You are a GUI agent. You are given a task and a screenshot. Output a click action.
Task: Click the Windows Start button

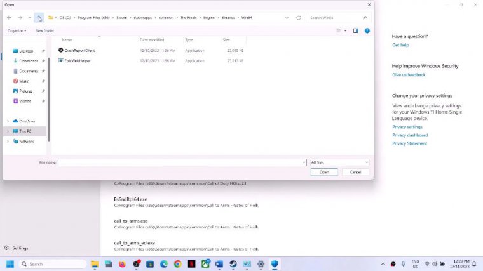pos(10,264)
